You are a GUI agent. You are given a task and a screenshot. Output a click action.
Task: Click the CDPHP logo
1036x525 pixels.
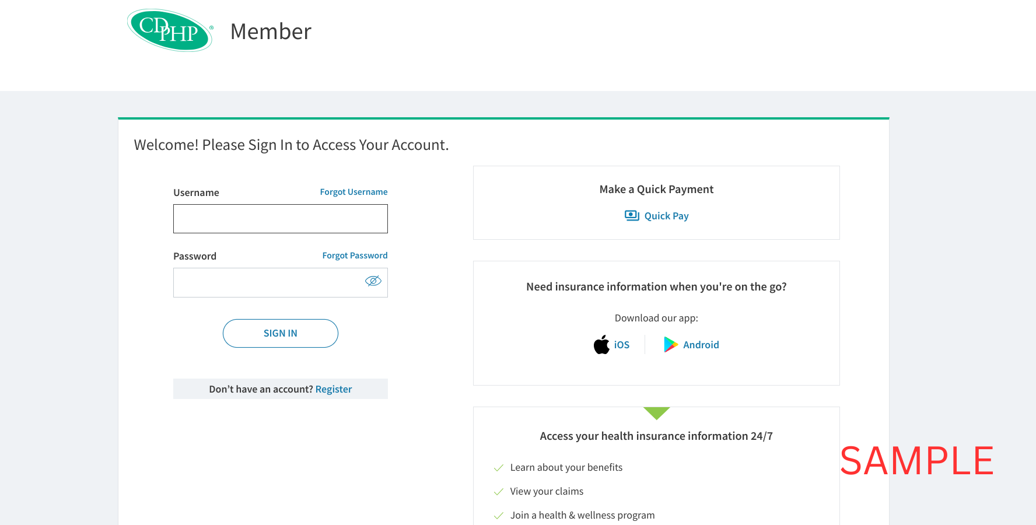coord(170,30)
